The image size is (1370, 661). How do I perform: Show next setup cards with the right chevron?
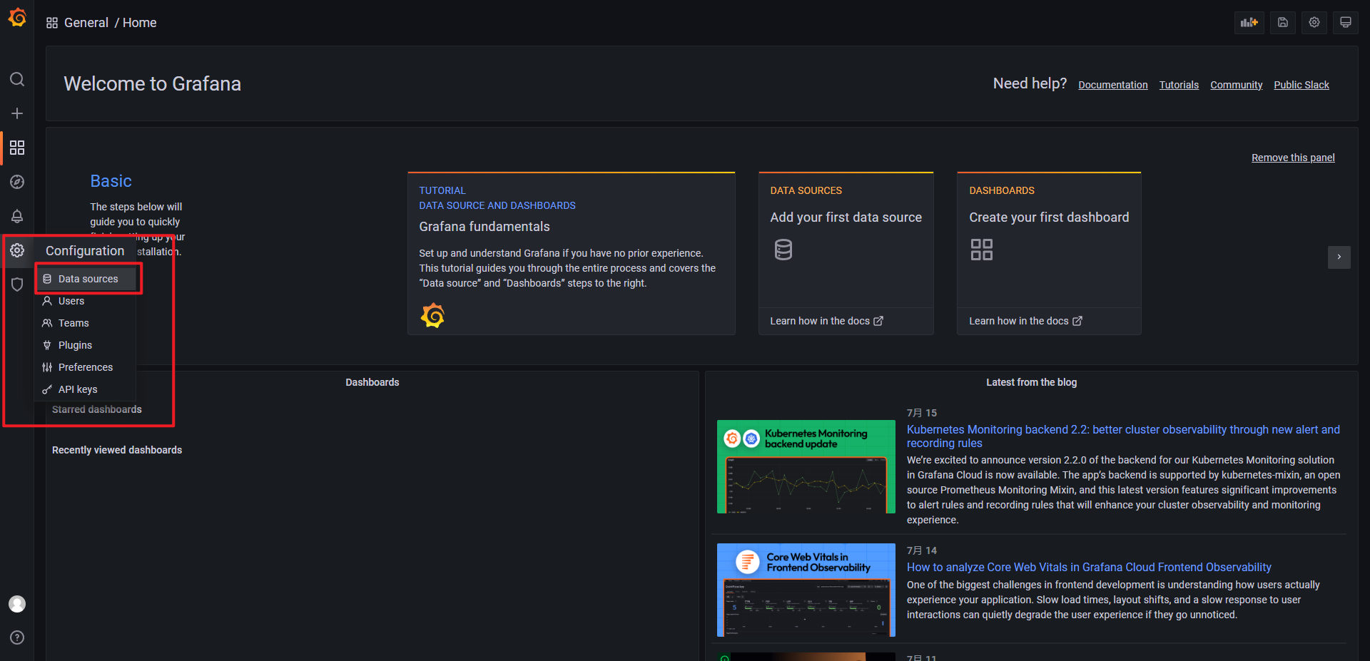[x=1339, y=257]
